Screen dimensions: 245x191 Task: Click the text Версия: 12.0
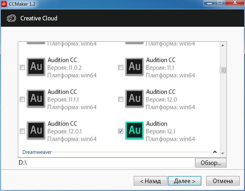pyautogui.click(x=162, y=100)
